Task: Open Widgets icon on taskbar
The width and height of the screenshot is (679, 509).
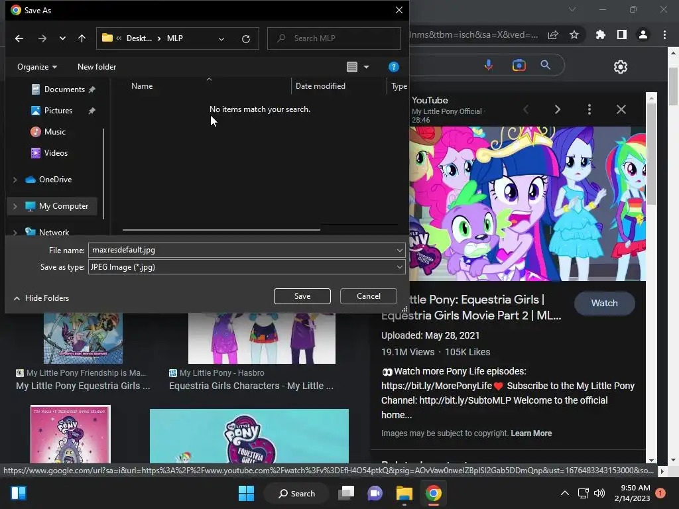Action: 19,493
